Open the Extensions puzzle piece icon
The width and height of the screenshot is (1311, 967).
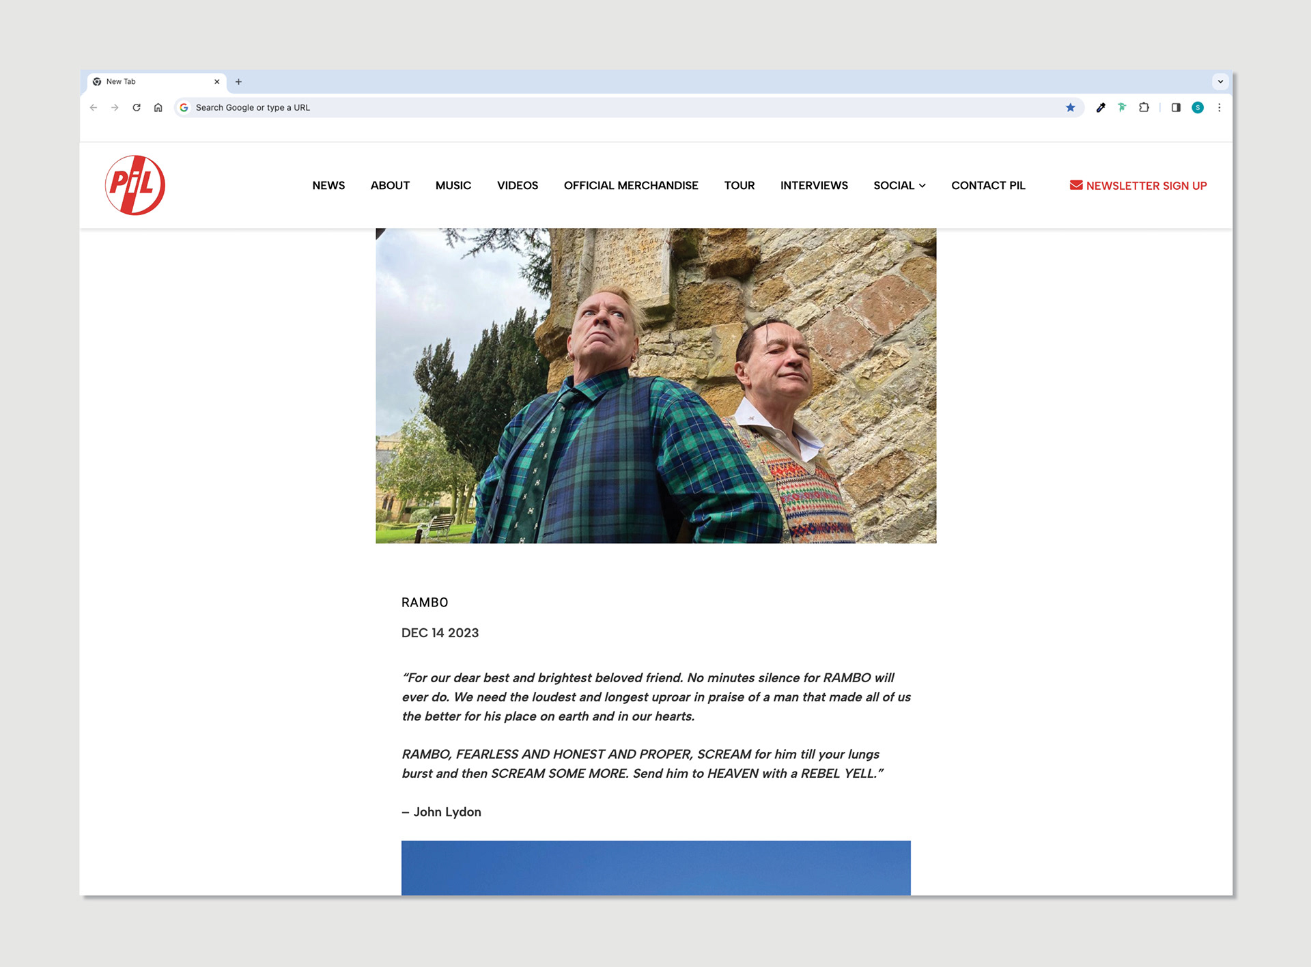coord(1144,107)
